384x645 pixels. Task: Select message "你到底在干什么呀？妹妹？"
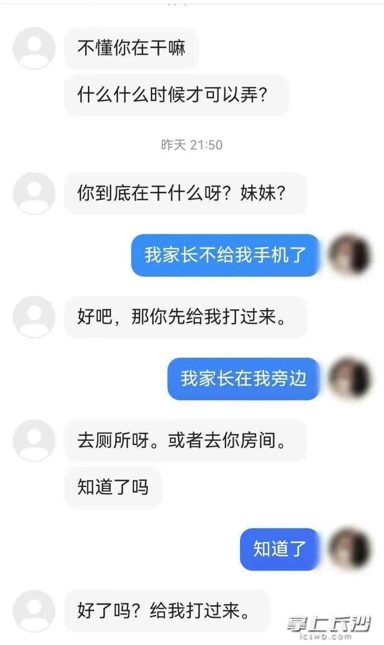click(185, 193)
